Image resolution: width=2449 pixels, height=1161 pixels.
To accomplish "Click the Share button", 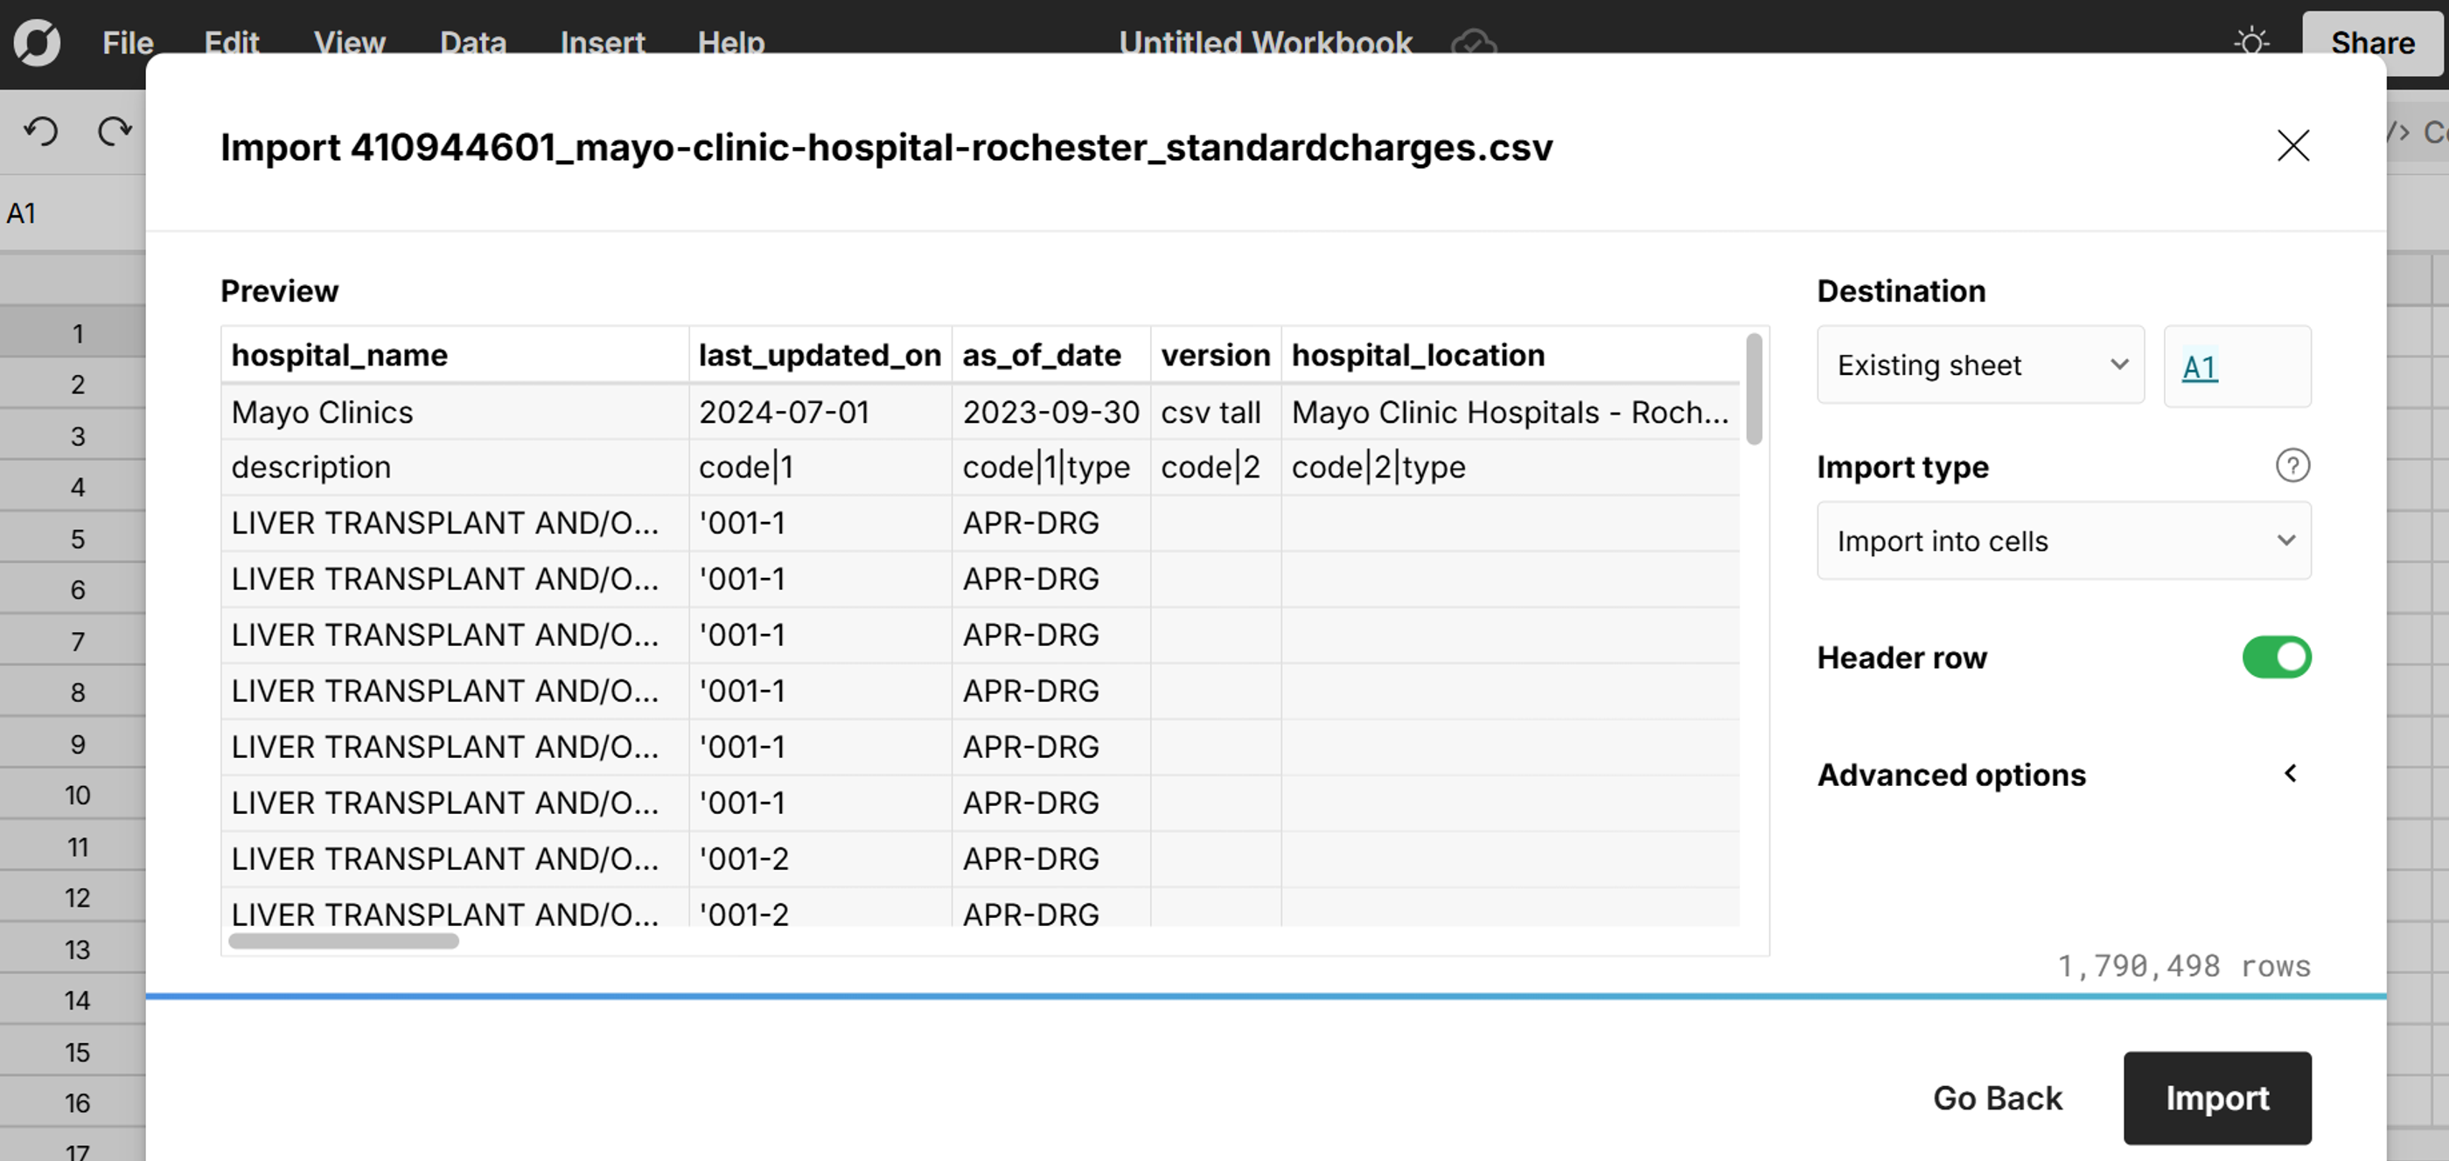I will point(2372,43).
